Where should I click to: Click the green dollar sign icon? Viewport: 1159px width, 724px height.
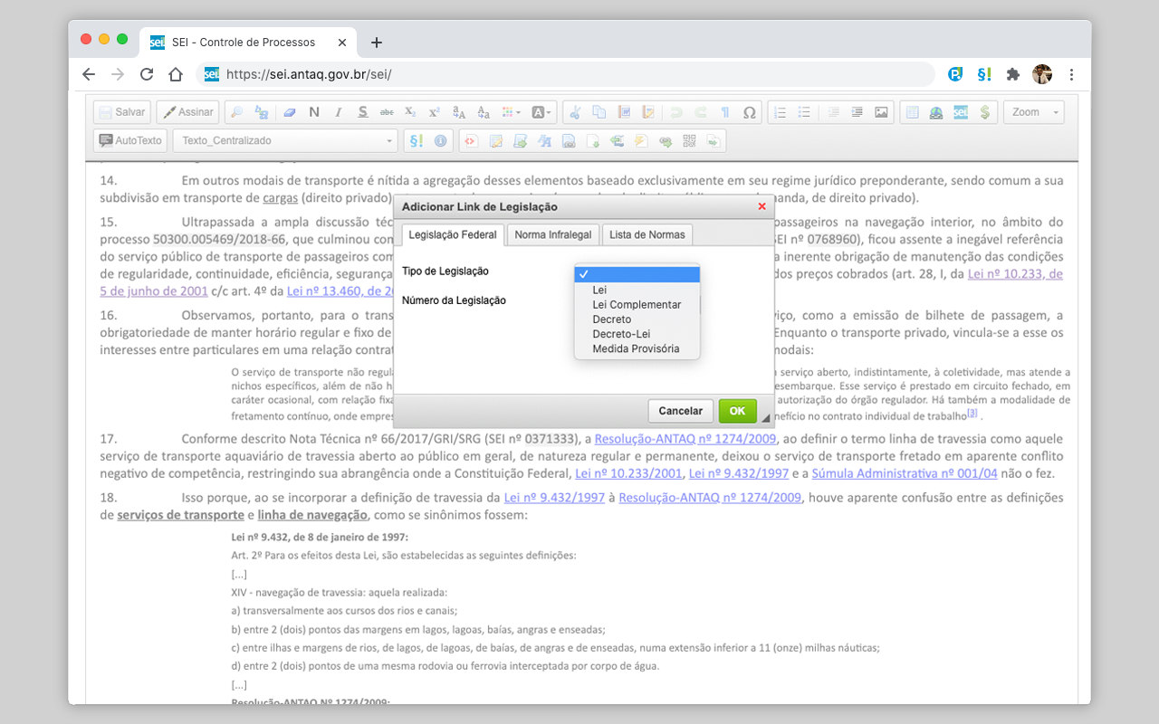click(985, 112)
